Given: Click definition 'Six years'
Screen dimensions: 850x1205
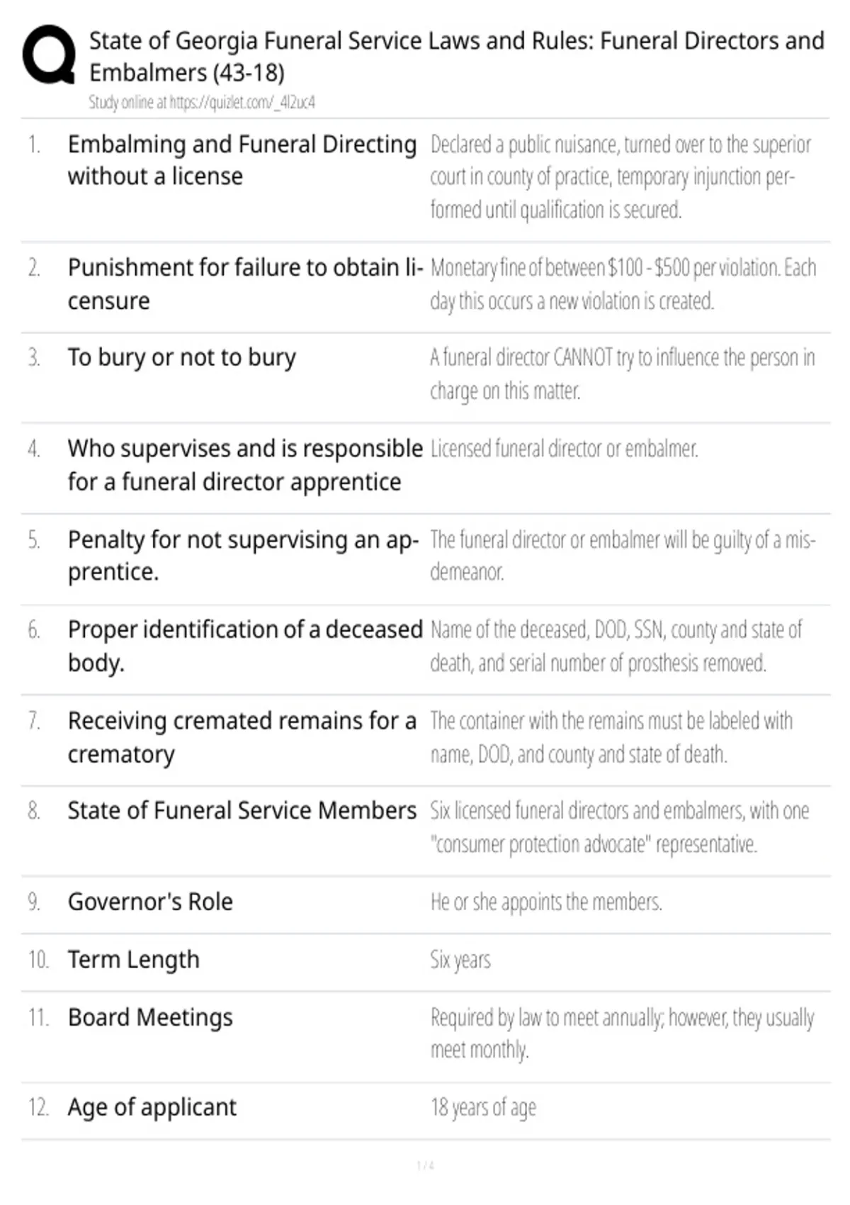Looking at the screenshot, I should 460,960.
